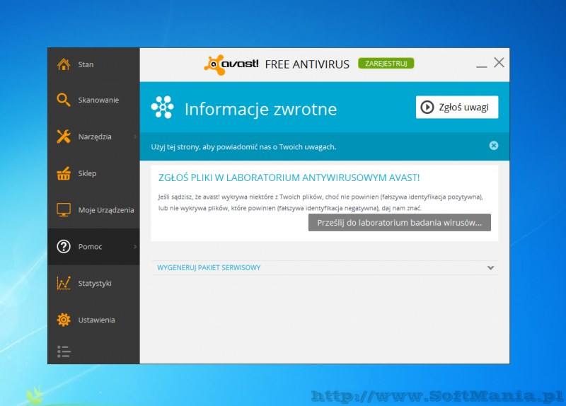
Task: Click the ZGŁOŚ PLIKI W LABORATORIUM heading
Action: 289,178
